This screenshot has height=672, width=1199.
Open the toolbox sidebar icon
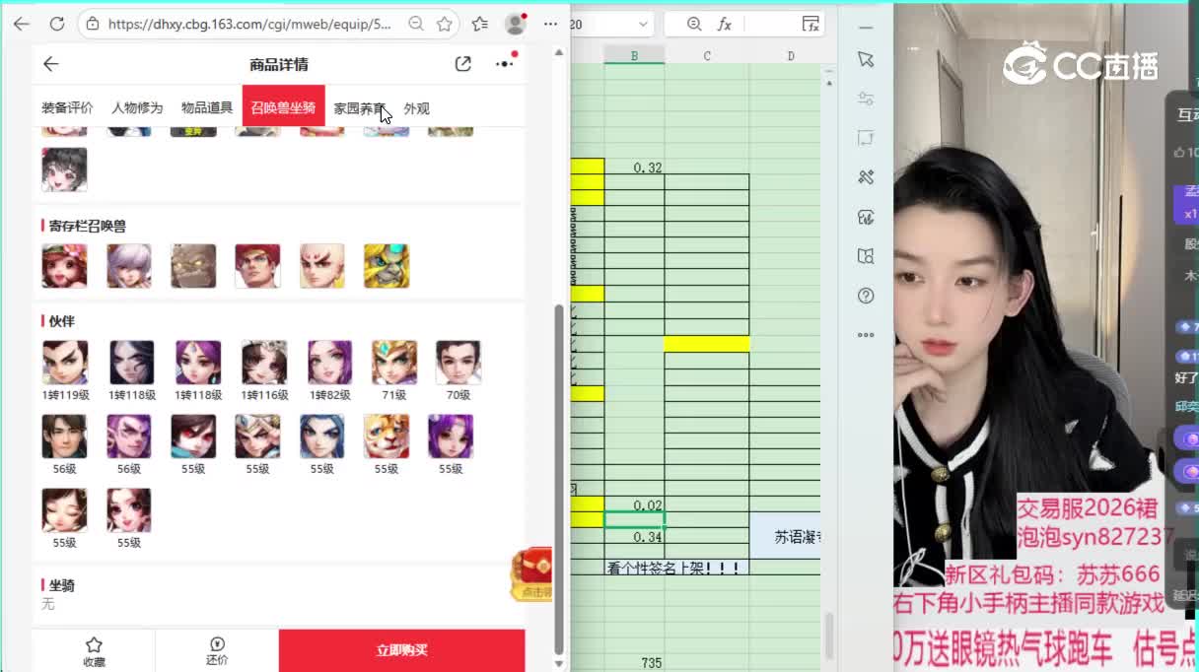[866, 177]
